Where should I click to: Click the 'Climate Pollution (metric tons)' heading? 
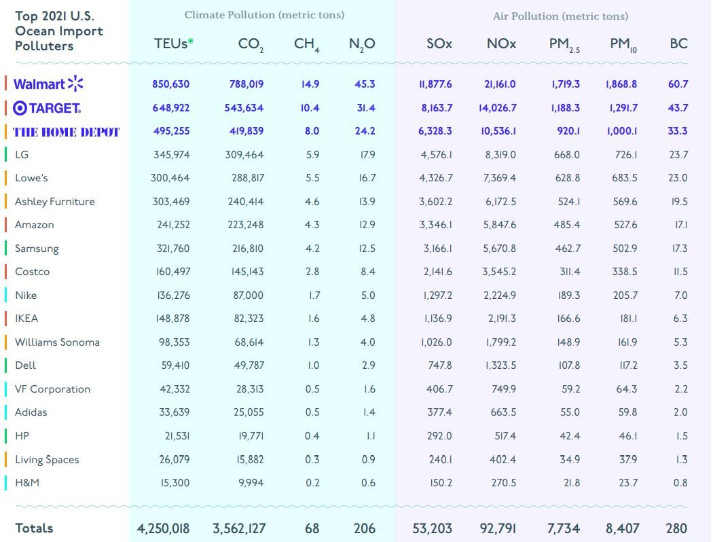(x=264, y=15)
